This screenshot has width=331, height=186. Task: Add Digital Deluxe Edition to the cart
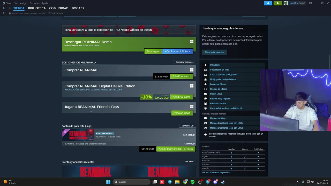[x=182, y=97]
